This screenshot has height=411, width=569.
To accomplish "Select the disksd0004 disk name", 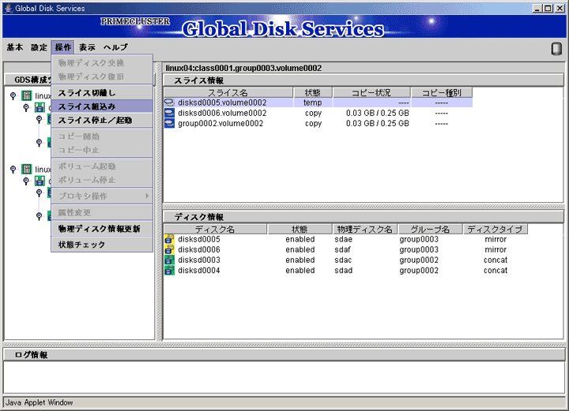I will coord(199,271).
